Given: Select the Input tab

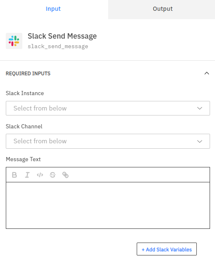Looking at the screenshot, I should [53, 9].
